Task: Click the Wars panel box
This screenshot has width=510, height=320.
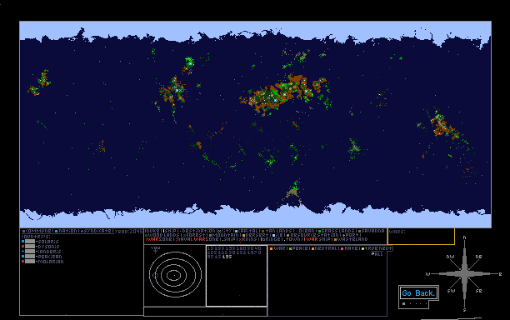Action: pos(421,237)
